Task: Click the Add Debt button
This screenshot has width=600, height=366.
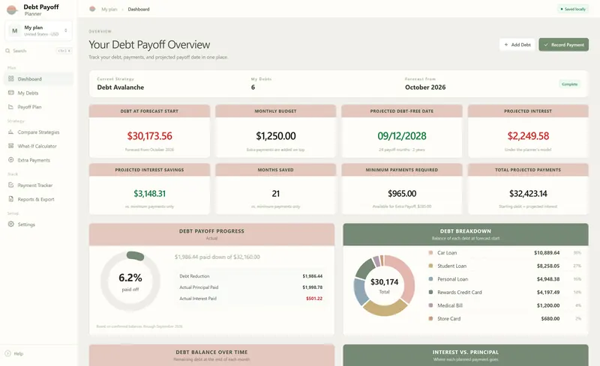Action: [x=517, y=45]
